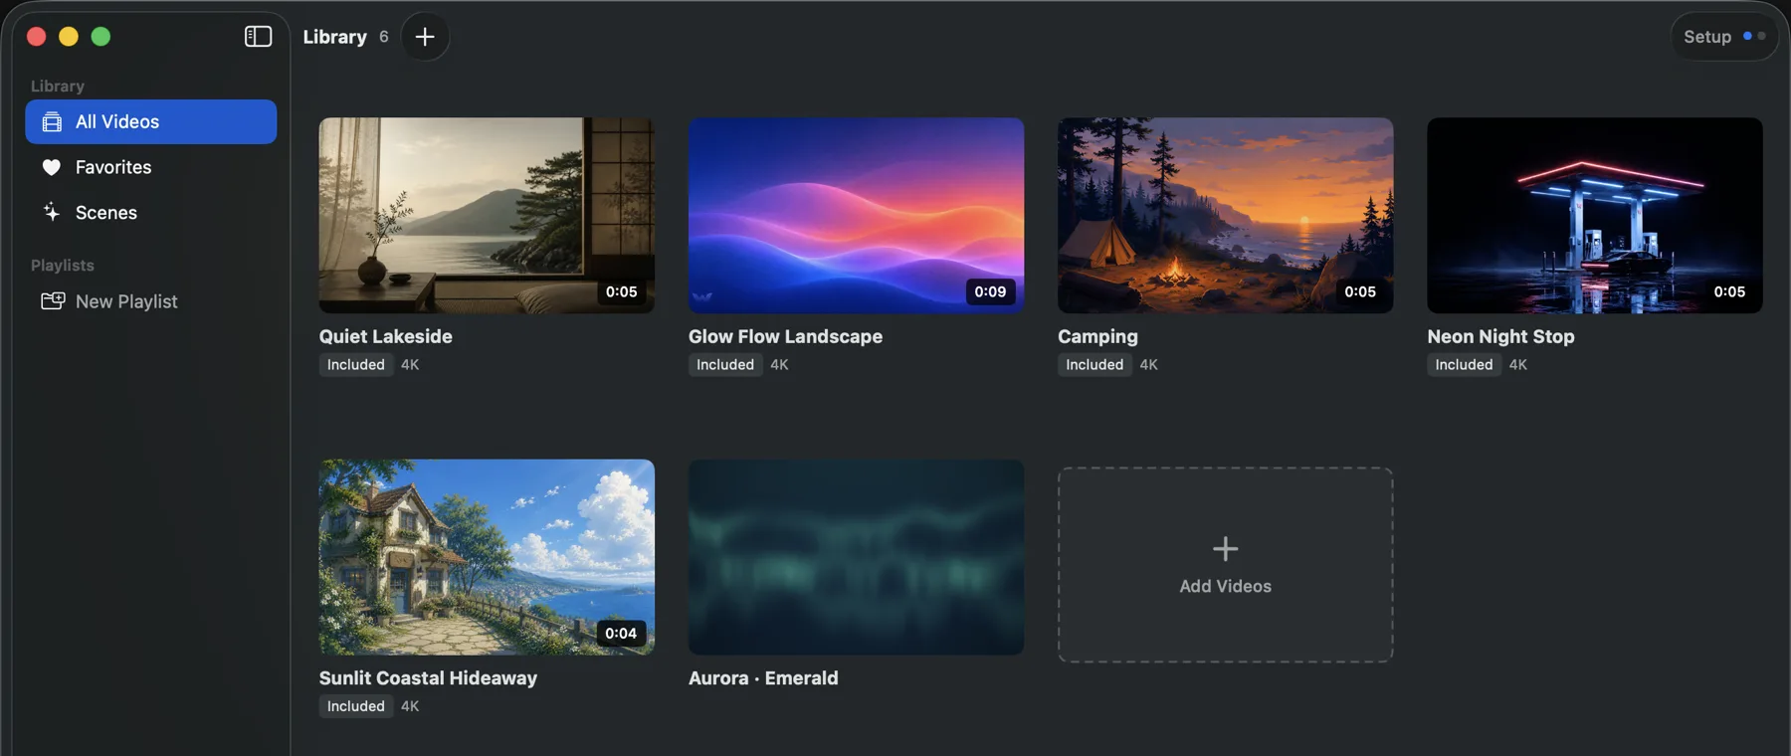
Task: Toggle the sidebar panel icon
Action: click(258, 37)
